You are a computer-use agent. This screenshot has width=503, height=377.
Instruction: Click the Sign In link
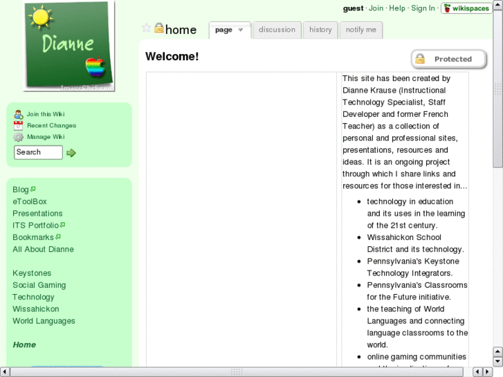click(423, 8)
